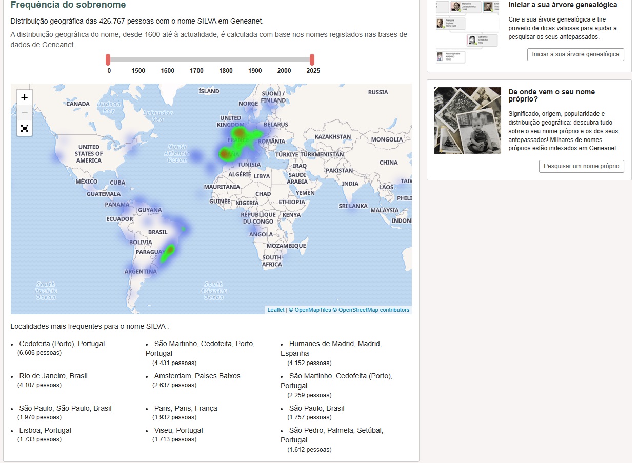Screen dimensions: 638x463
Task: Toggle fullscreen map view
Action: 24,128
